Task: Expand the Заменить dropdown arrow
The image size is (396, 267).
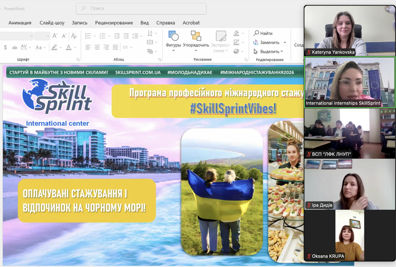Action: [x=285, y=42]
